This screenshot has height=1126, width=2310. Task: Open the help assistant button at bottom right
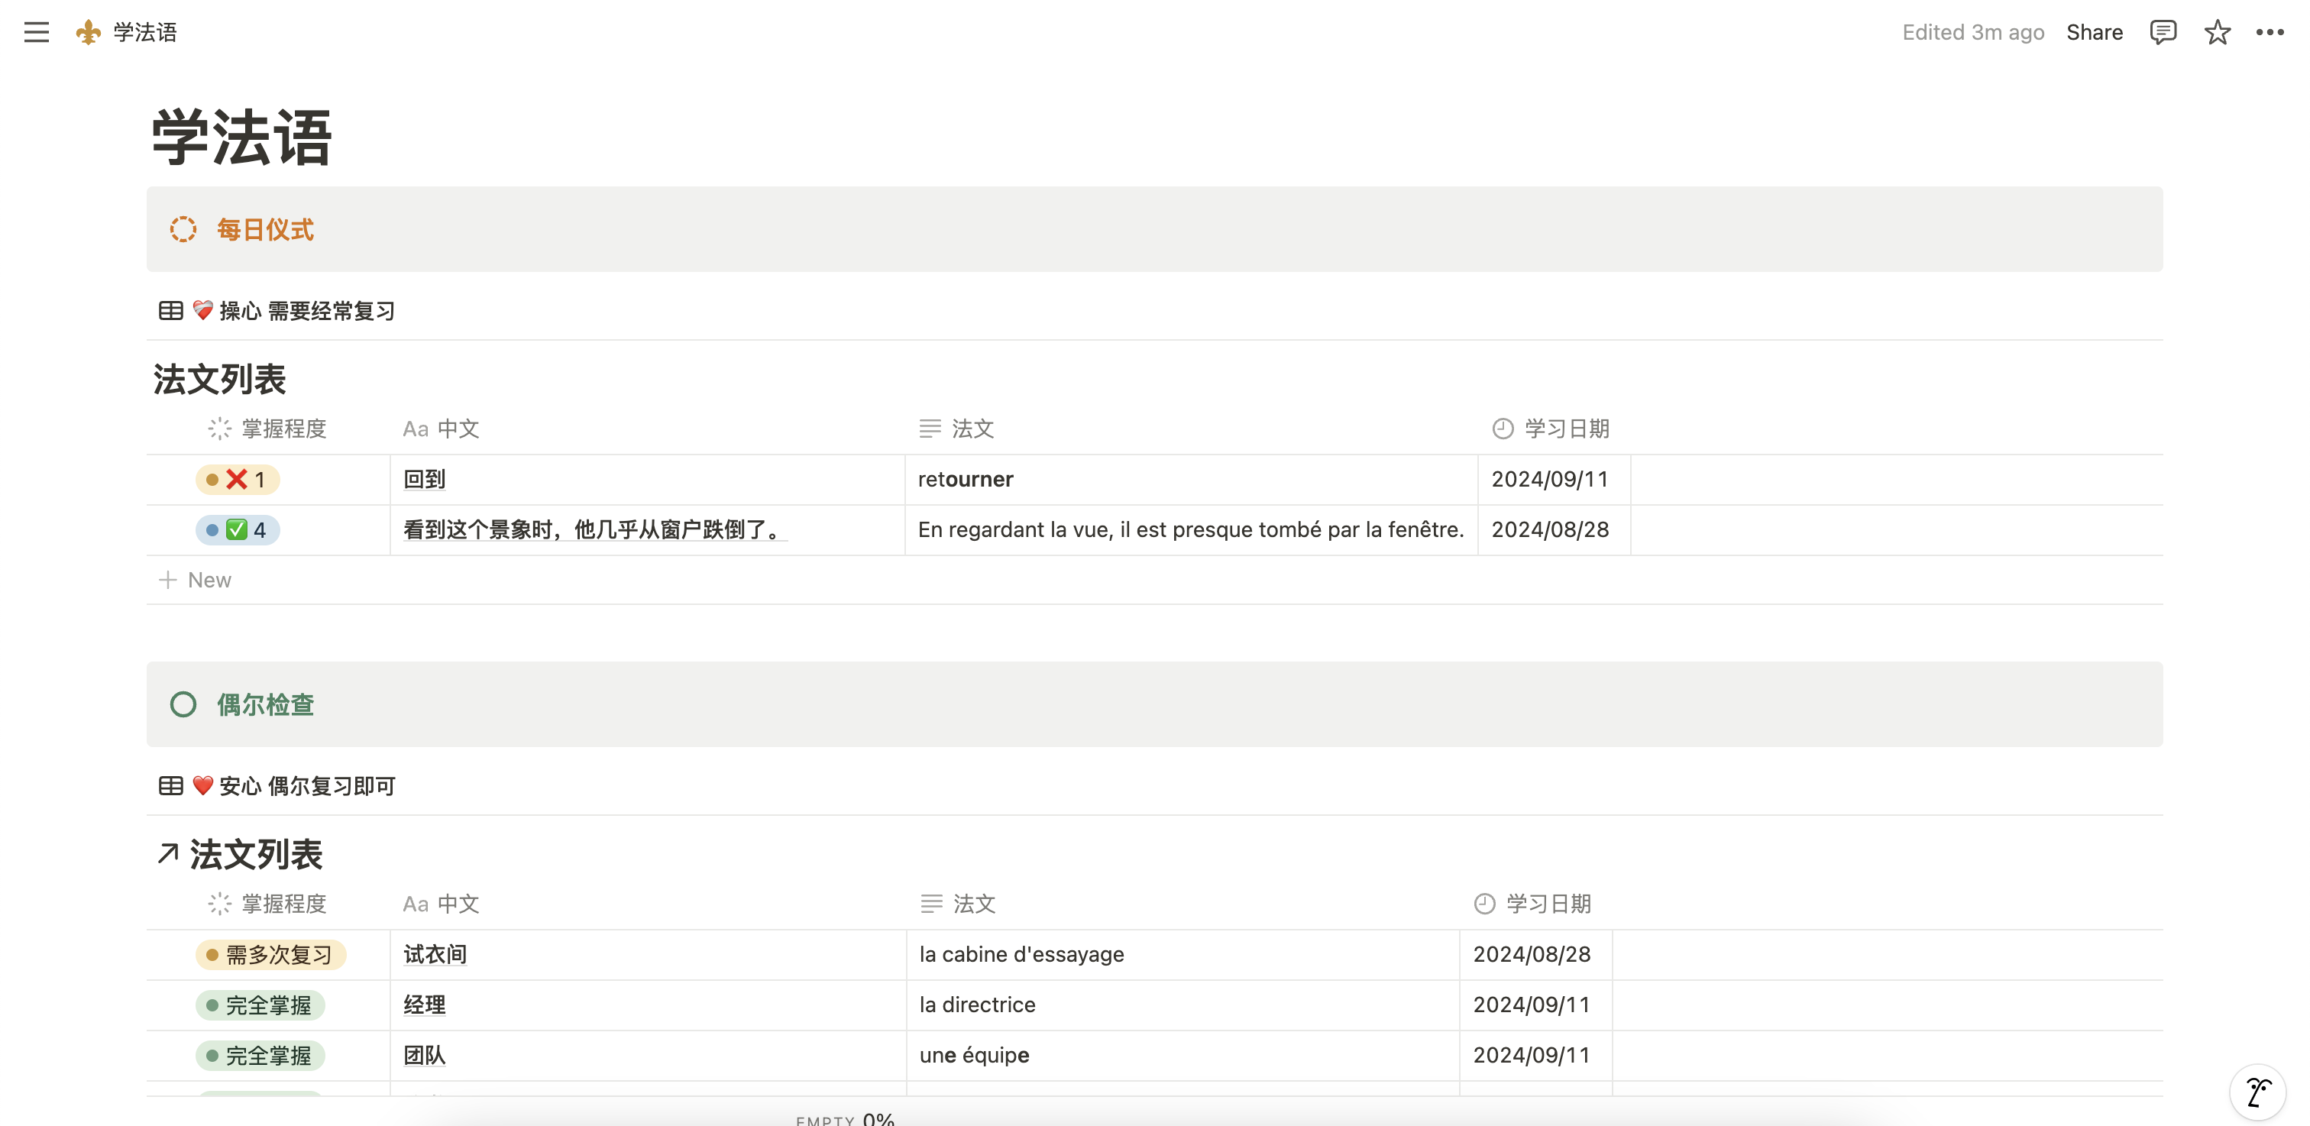coord(2258,1092)
